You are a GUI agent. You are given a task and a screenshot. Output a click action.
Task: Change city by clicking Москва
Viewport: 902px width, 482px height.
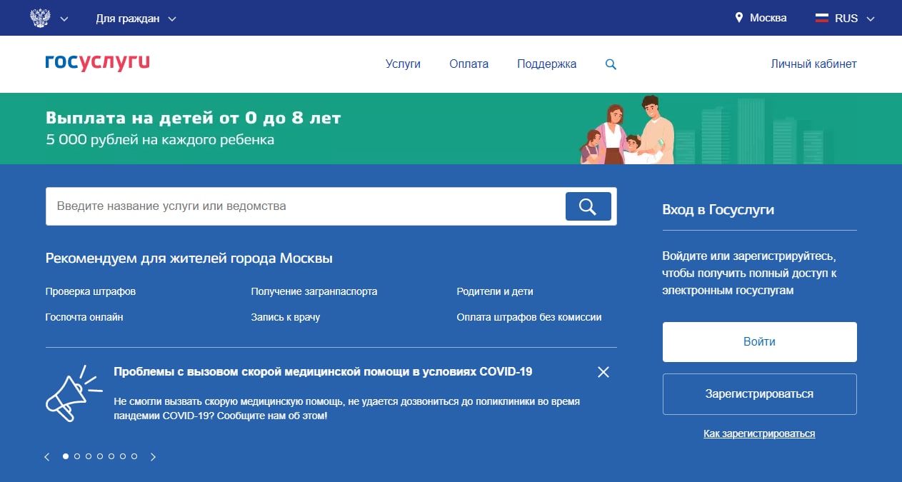click(x=768, y=18)
